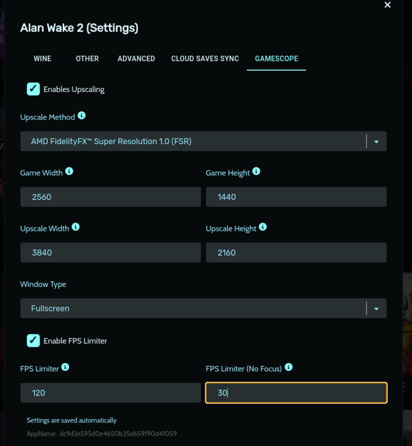The height and width of the screenshot is (446, 412).
Task: Expand the Window Type dropdown
Action: click(x=376, y=308)
